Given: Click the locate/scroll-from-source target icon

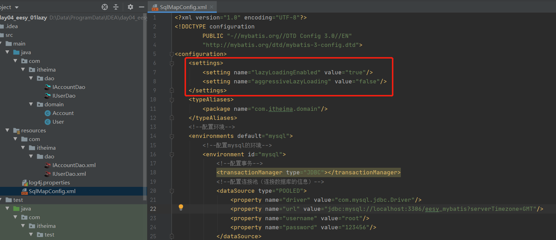Looking at the screenshot, I should click(105, 7).
